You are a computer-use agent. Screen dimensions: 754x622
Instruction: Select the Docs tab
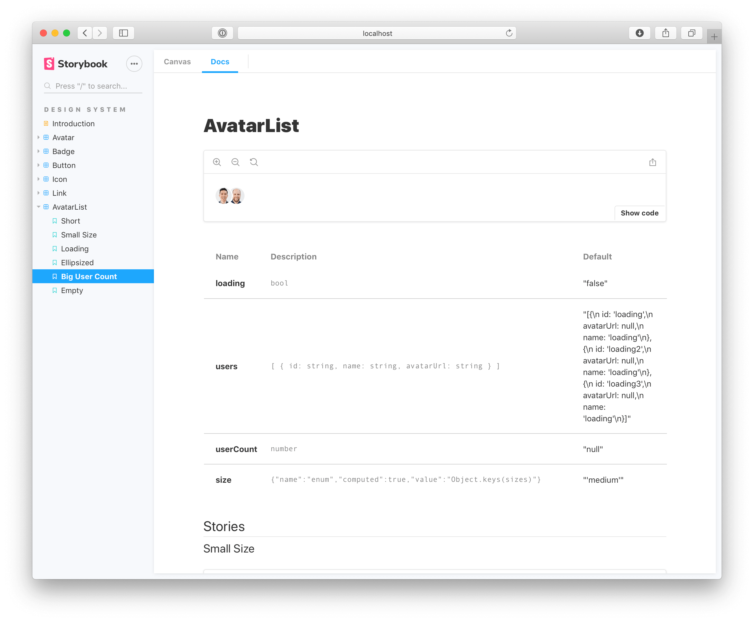coord(219,61)
